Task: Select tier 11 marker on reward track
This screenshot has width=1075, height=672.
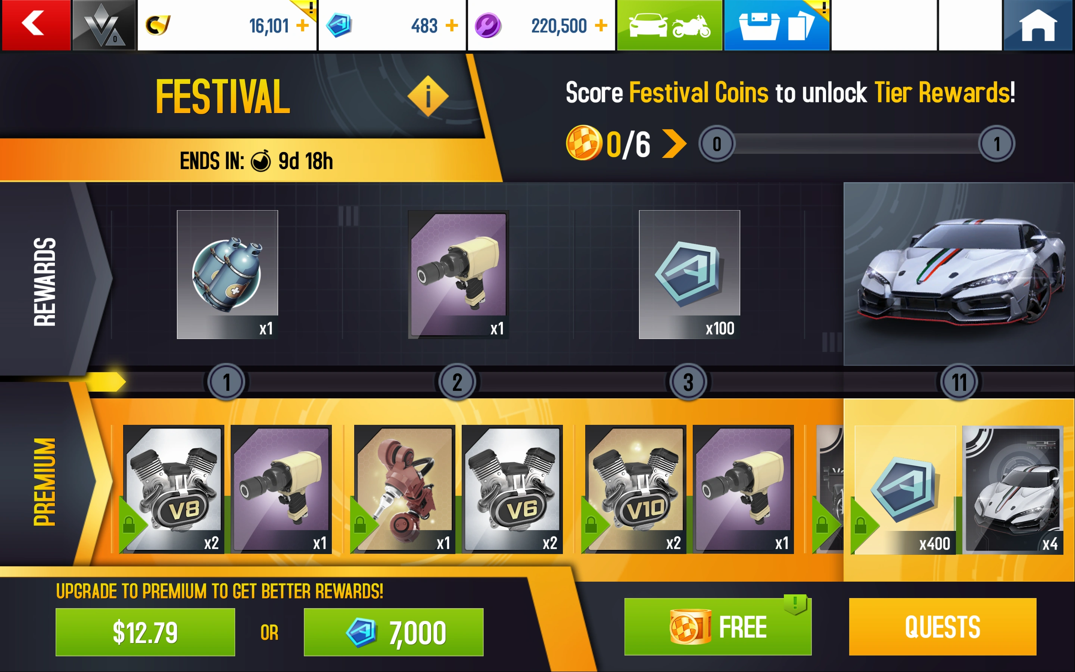Action: [x=959, y=382]
